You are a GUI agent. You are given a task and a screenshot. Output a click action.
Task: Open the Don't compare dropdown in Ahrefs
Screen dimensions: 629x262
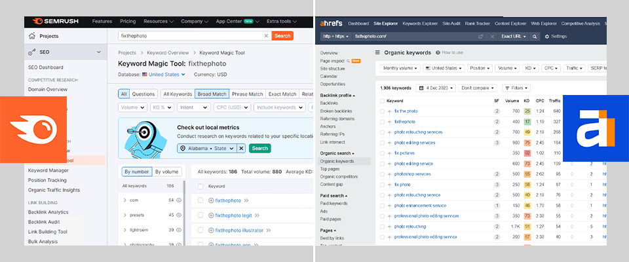pos(478,88)
